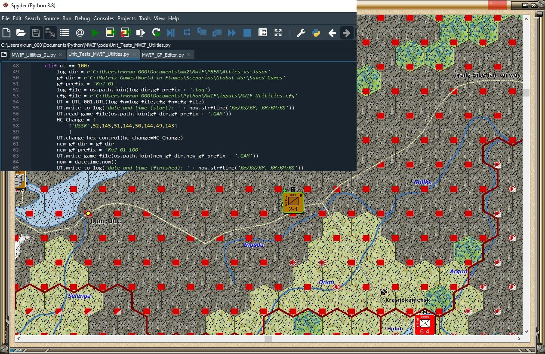This screenshot has height=354, width=545.
Task: Close the MWIF_Utilities_01.py tab
Action: click(x=61, y=55)
